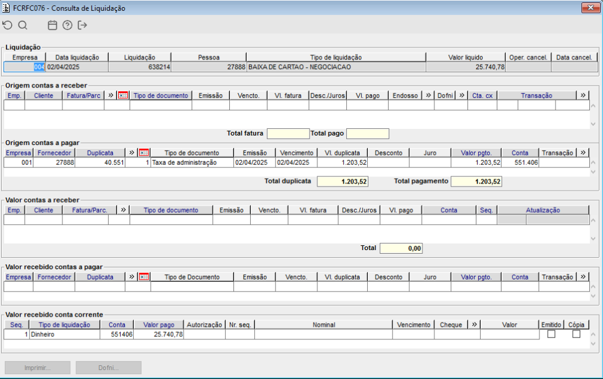Close the Consulta de Liquidação window
The width and height of the screenshot is (603, 379).
(590, 8)
